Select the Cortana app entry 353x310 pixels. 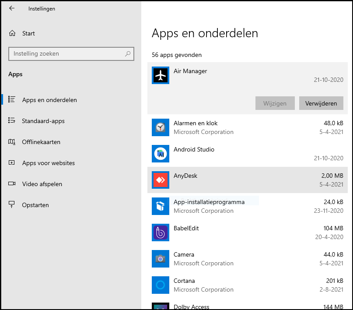point(248,285)
